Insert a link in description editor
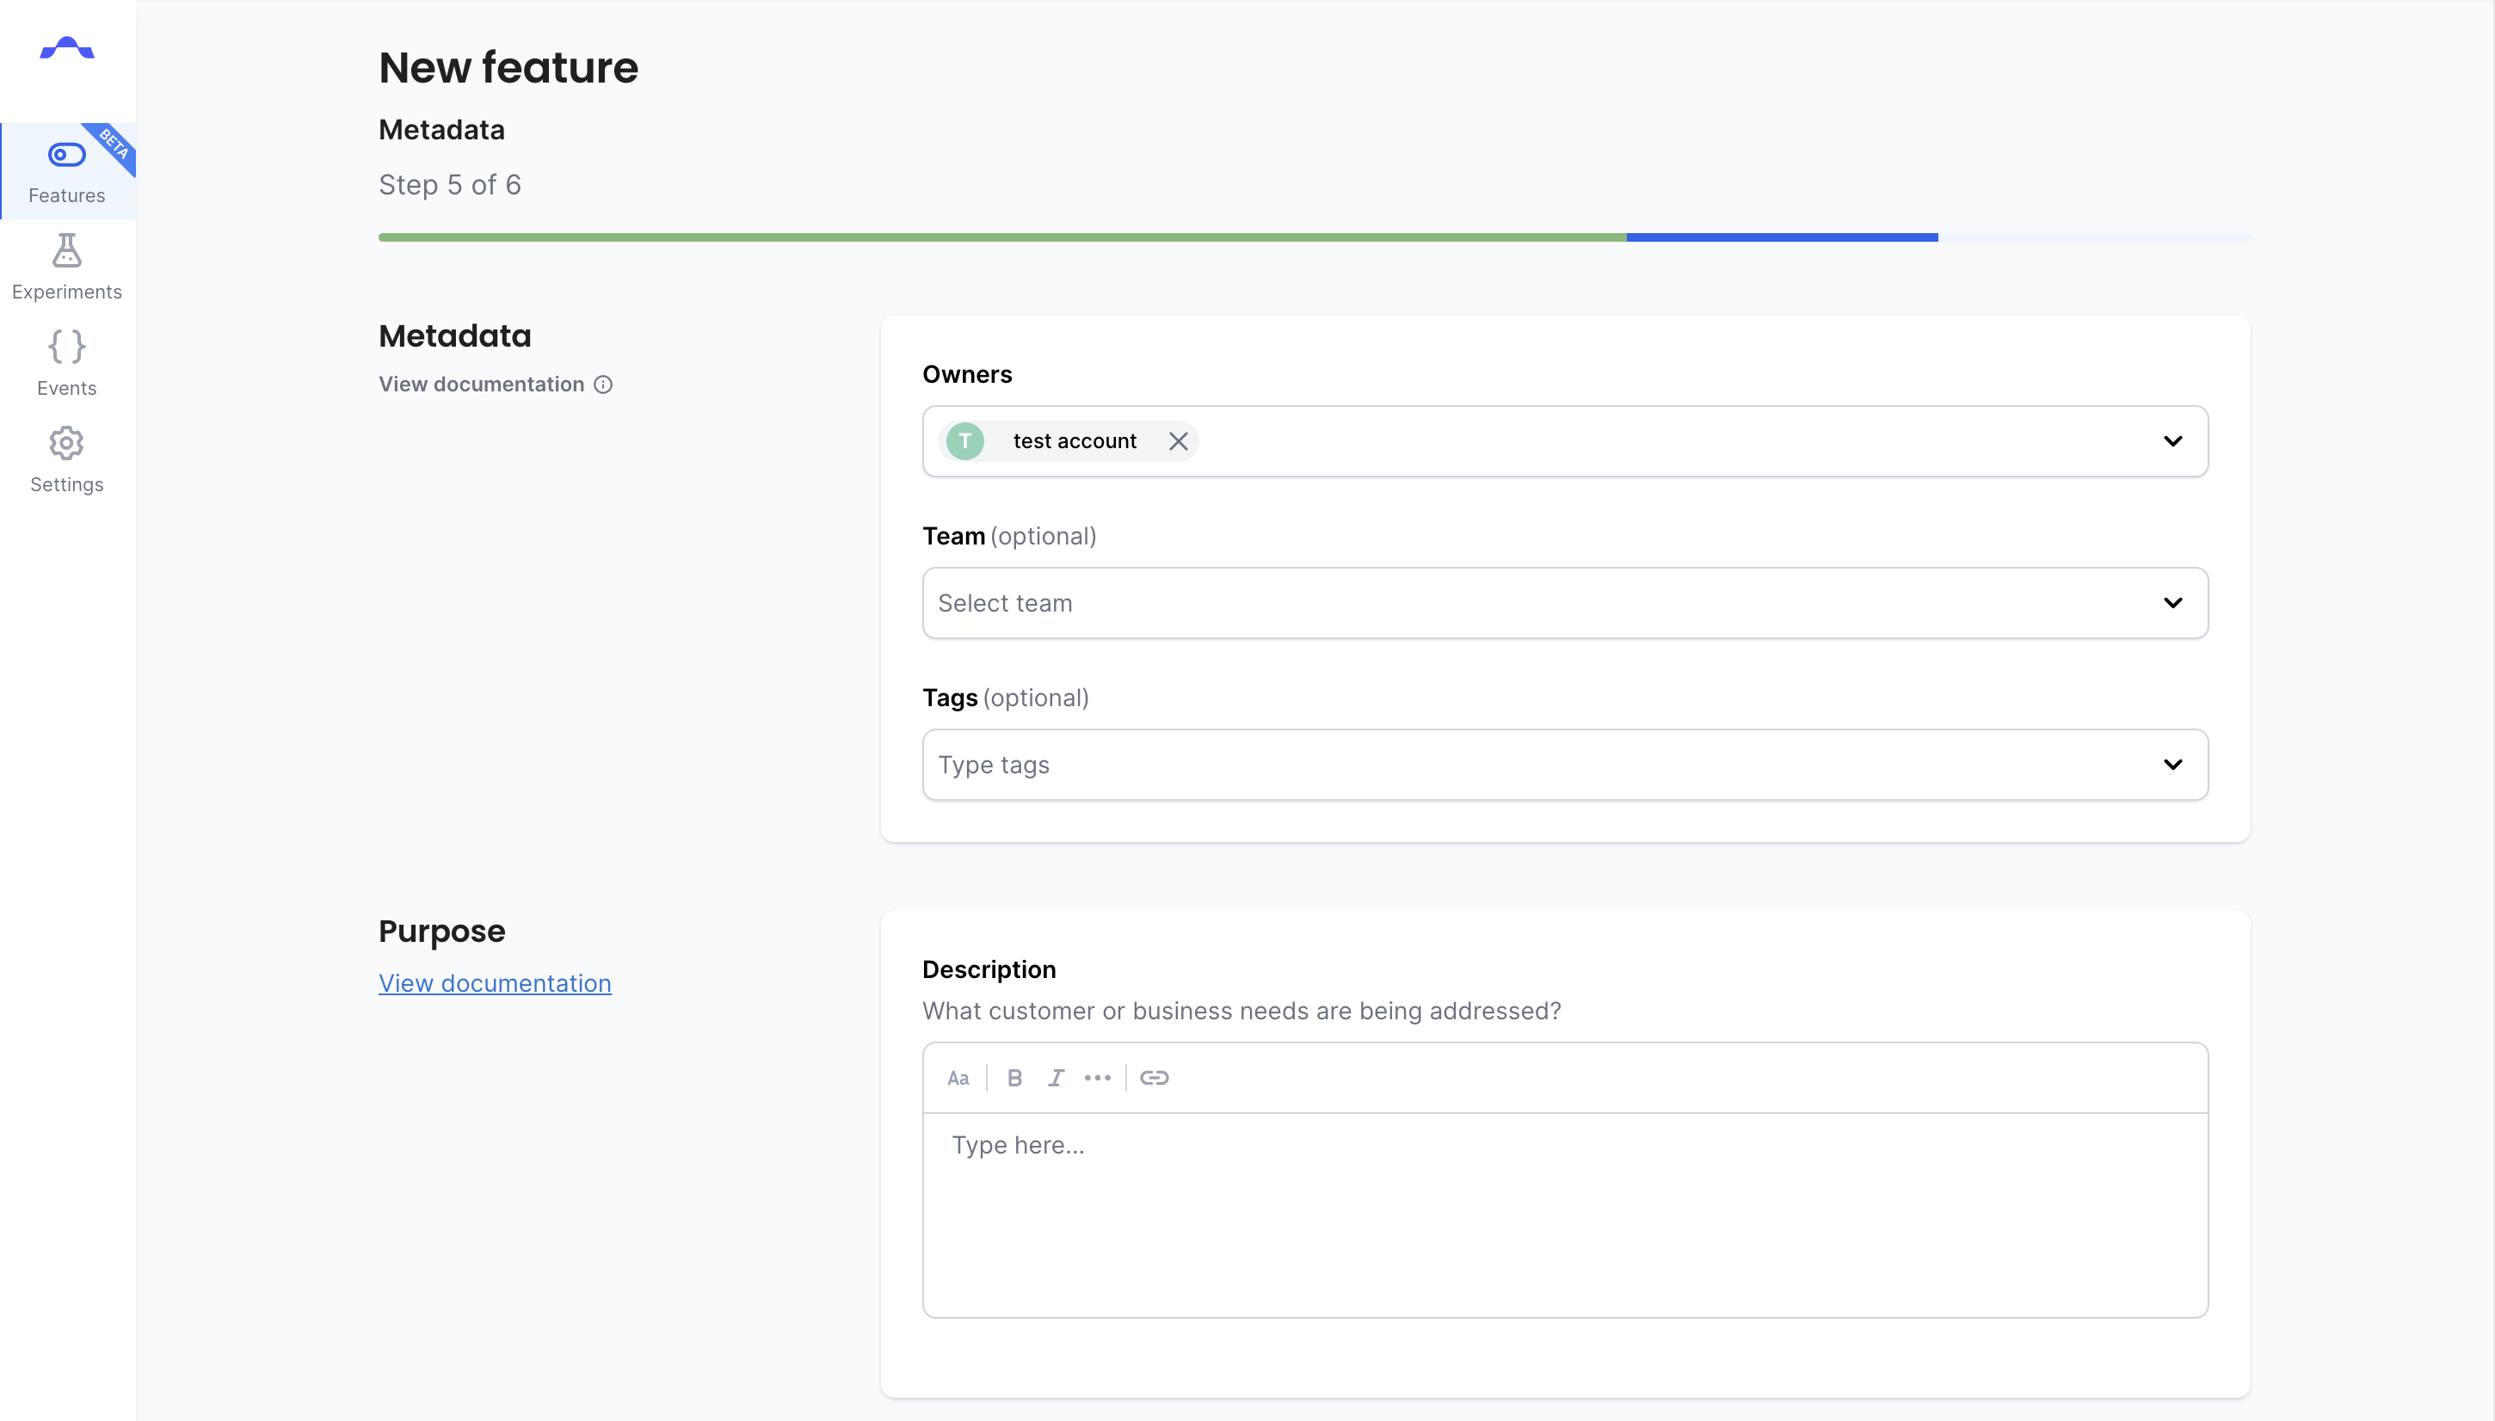Screen dimensions: 2495x1421 coord(1154,1079)
